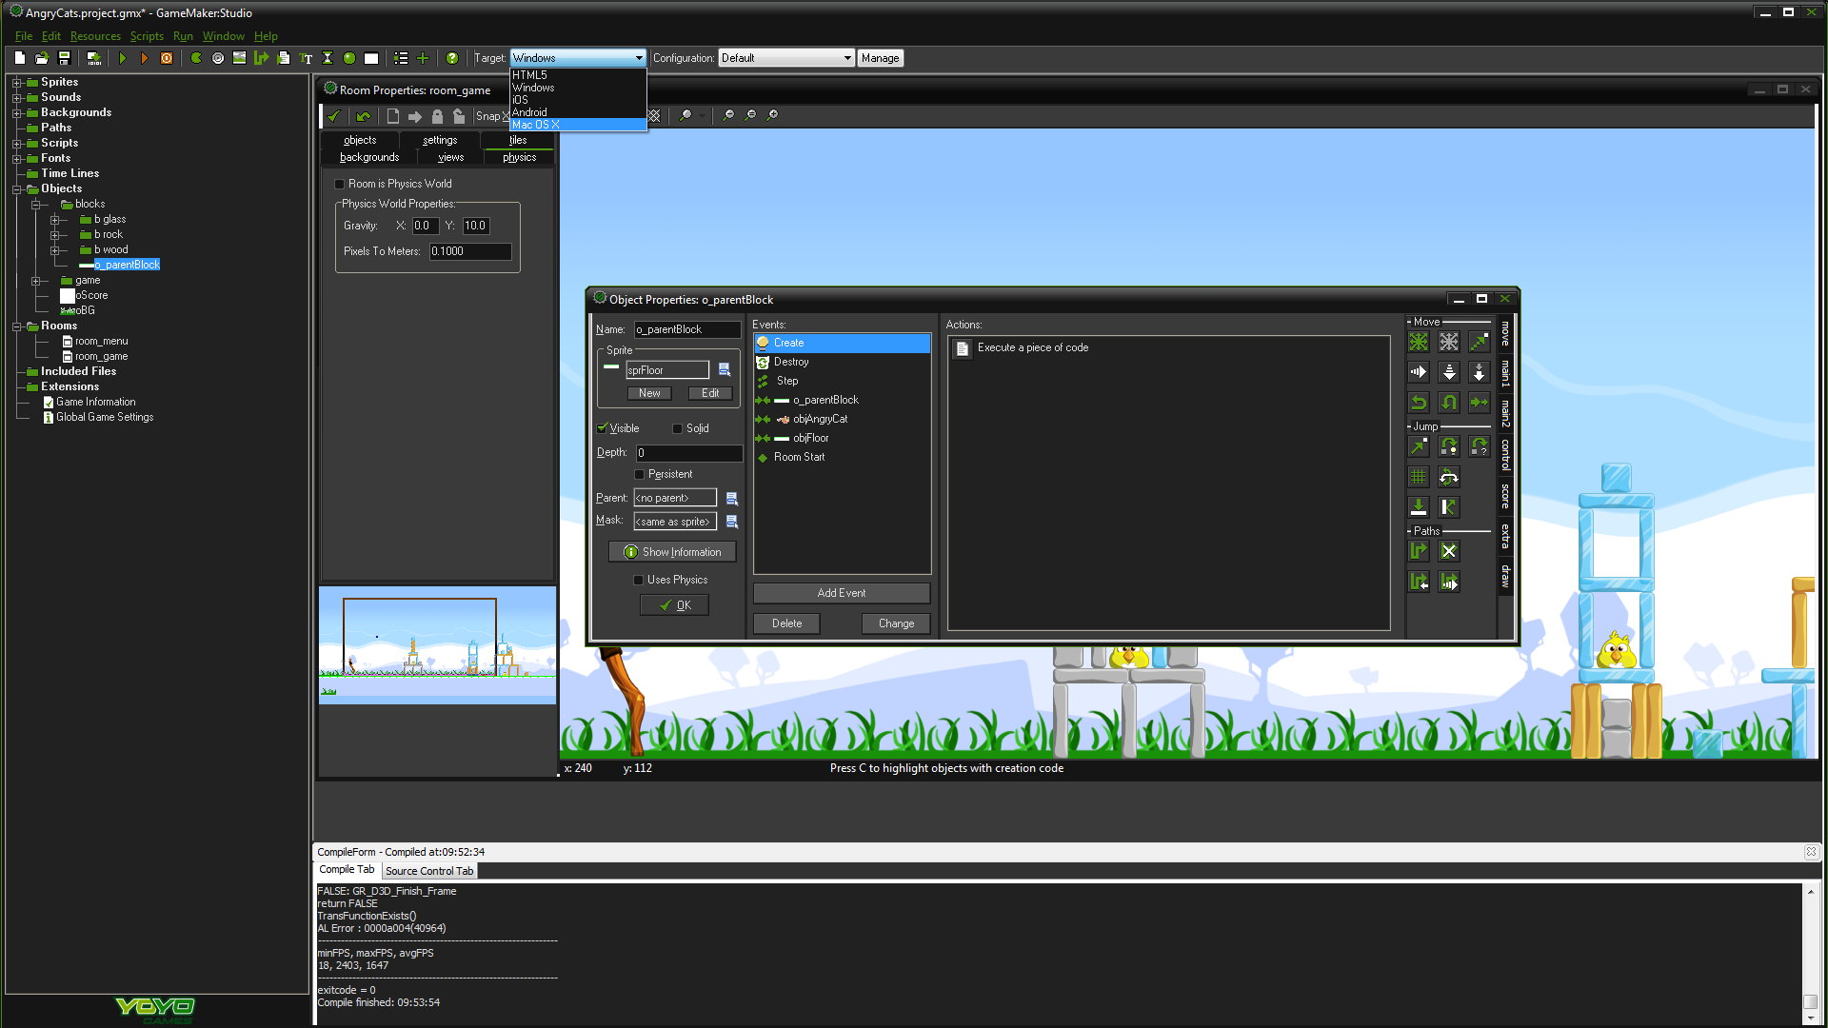The image size is (1828, 1028).
Task: Click the compile output scrollbar down arrow
Action: [1811, 1019]
